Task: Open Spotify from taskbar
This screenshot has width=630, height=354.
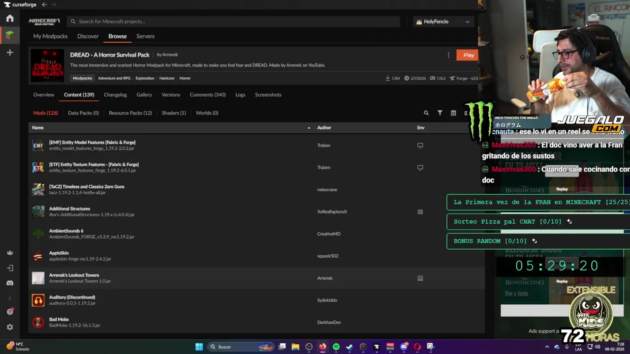Action: tap(336, 347)
